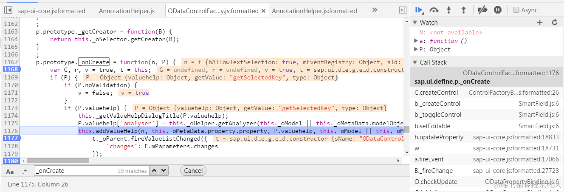Step into next function call
Screen dimensions: 564x192
(449, 10)
